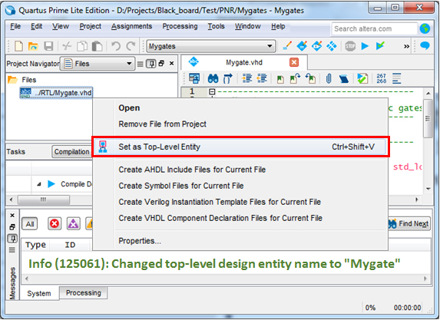The image size is (440, 320).
Task: Click the matching braces icon in editor toolbar
Action: tap(228, 78)
